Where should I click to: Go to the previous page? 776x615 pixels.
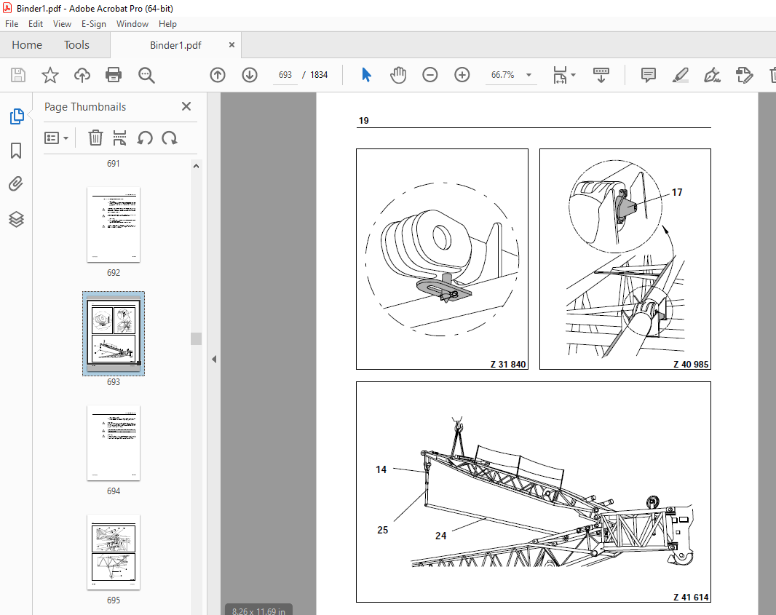(x=218, y=75)
